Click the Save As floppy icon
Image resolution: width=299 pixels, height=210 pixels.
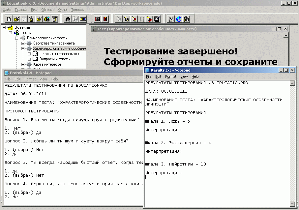point(32,19)
